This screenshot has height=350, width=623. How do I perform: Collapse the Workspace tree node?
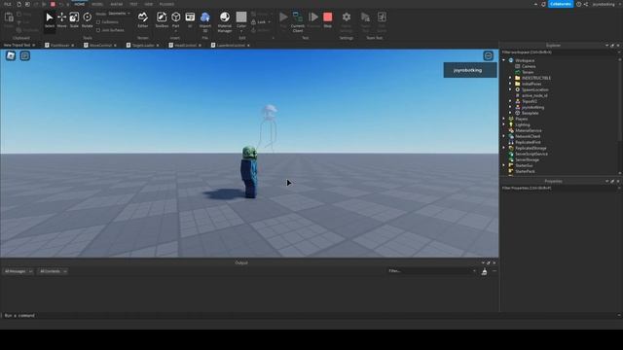point(504,60)
